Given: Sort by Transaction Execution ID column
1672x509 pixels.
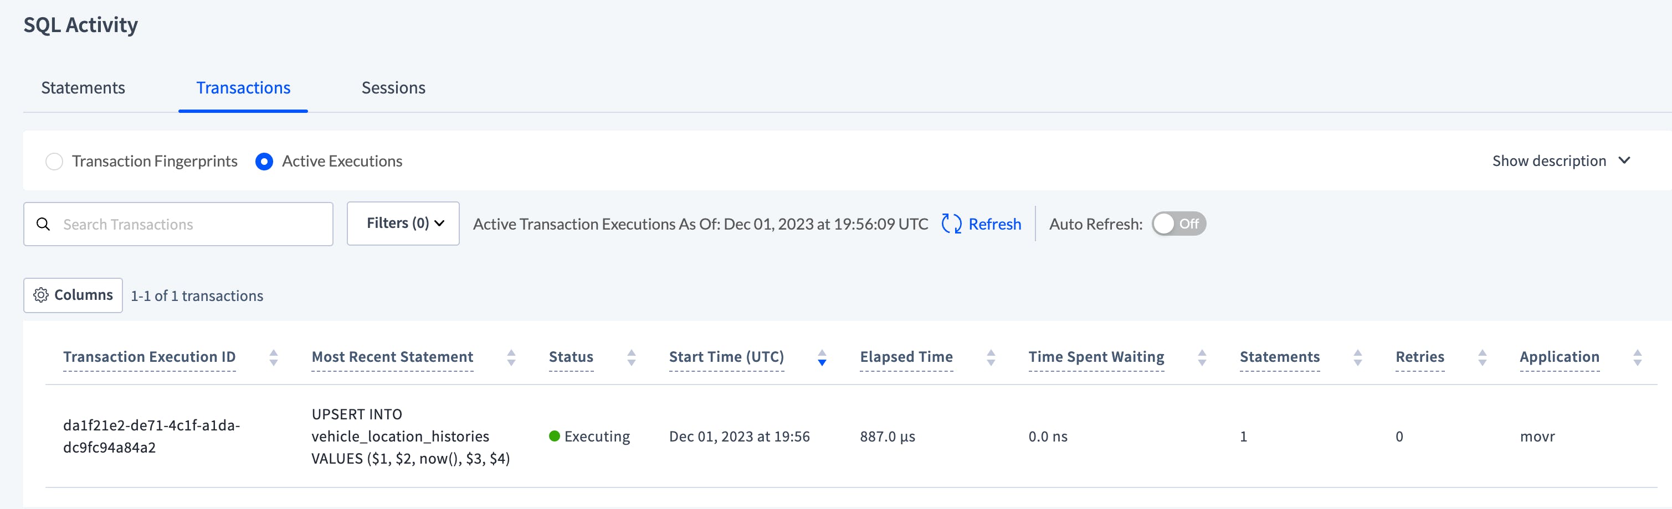Looking at the screenshot, I should point(274,357).
